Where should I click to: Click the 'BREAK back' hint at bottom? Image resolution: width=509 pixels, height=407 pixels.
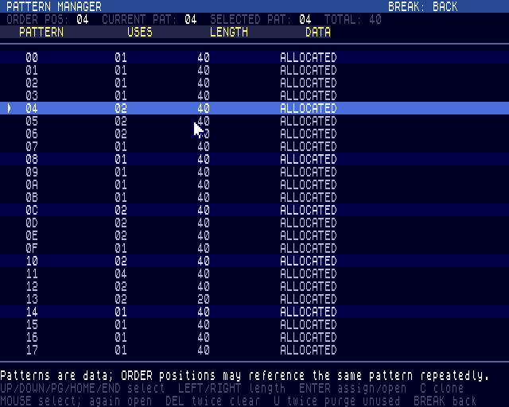point(445,401)
